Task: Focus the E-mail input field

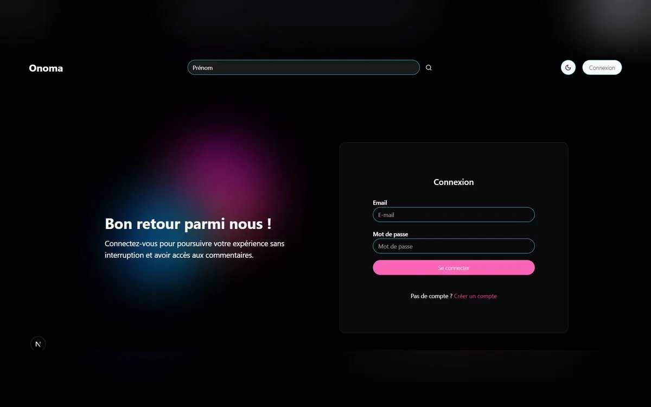Action: [454, 215]
